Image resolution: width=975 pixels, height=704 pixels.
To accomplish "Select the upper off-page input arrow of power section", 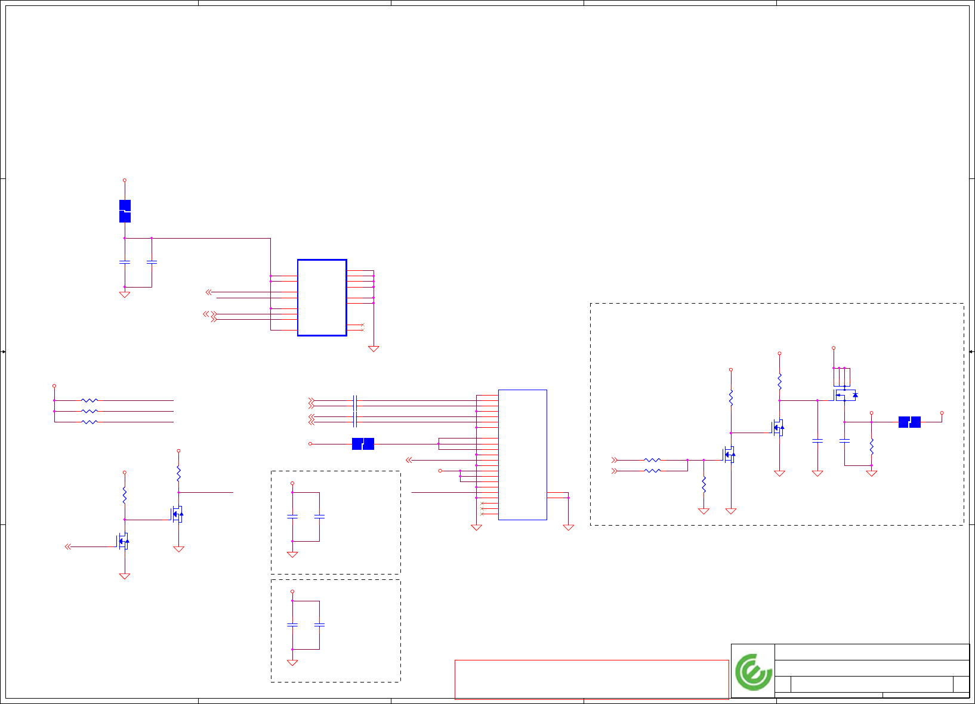I will (x=615, y=460).
